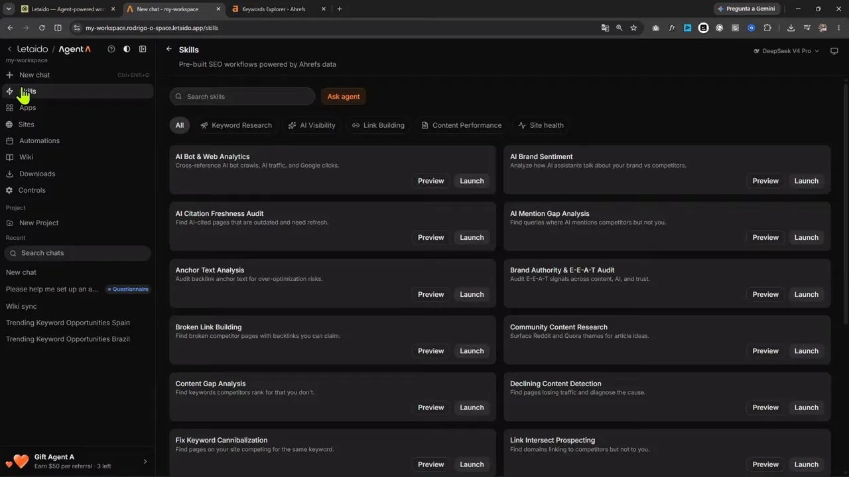This screenshot has height=477, width=849.
Task: Click the browser address bar URL
Action: pos(152,28)
